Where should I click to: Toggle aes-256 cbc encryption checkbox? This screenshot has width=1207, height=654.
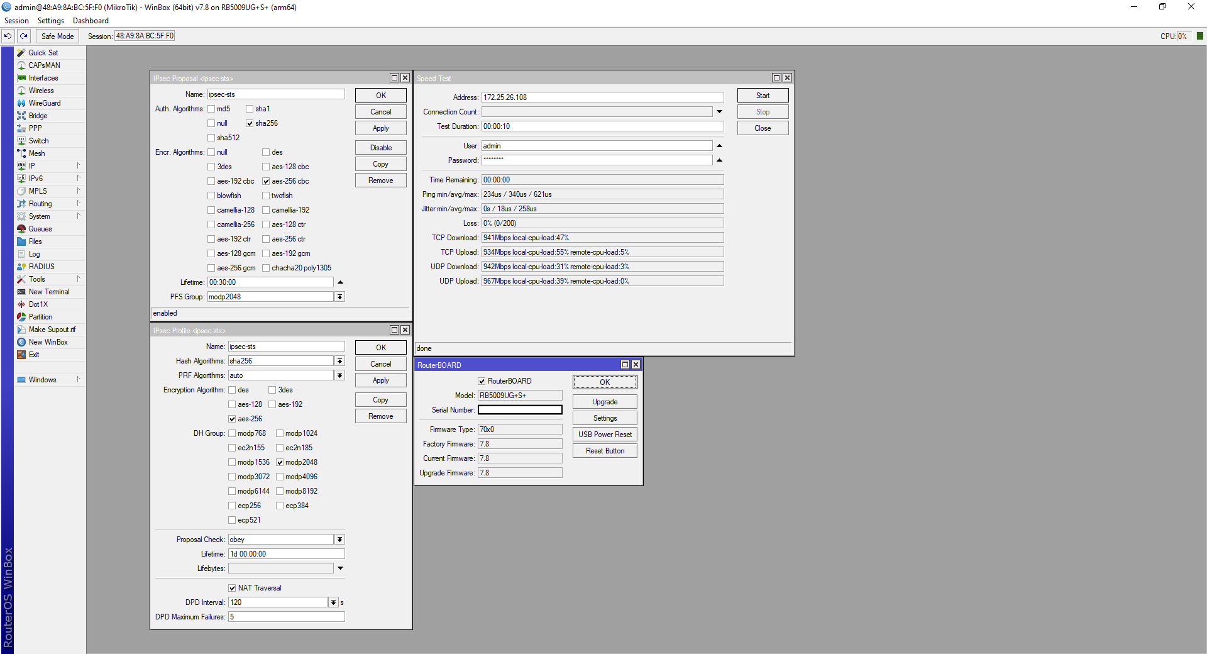266,181
